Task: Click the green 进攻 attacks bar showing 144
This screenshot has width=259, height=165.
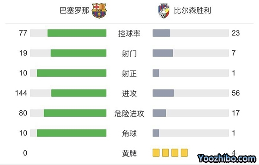Action: click(79, 93)
